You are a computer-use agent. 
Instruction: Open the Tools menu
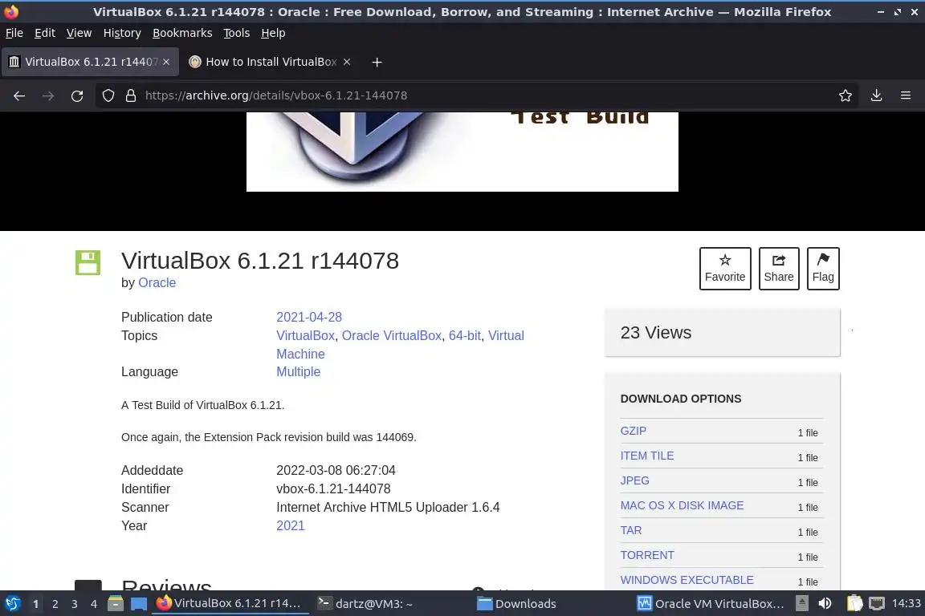237,33
